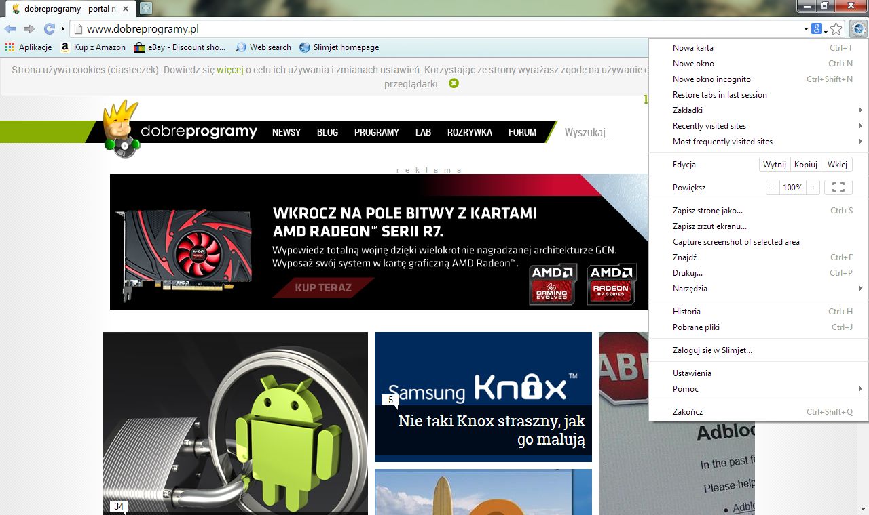Open the NEWSY site section

tap(286, 132)
